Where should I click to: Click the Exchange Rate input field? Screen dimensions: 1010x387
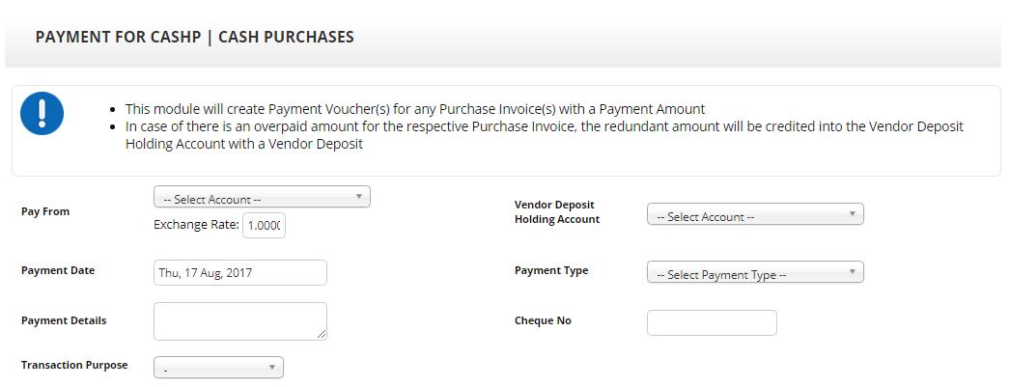coord(264,225)
